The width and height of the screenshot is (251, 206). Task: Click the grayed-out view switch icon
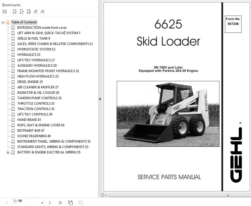[81, 203]
